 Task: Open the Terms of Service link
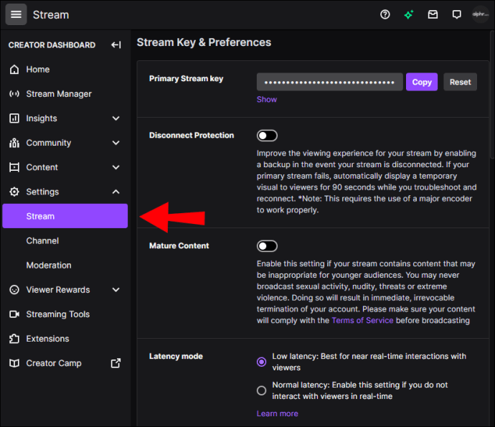point(362,320)
